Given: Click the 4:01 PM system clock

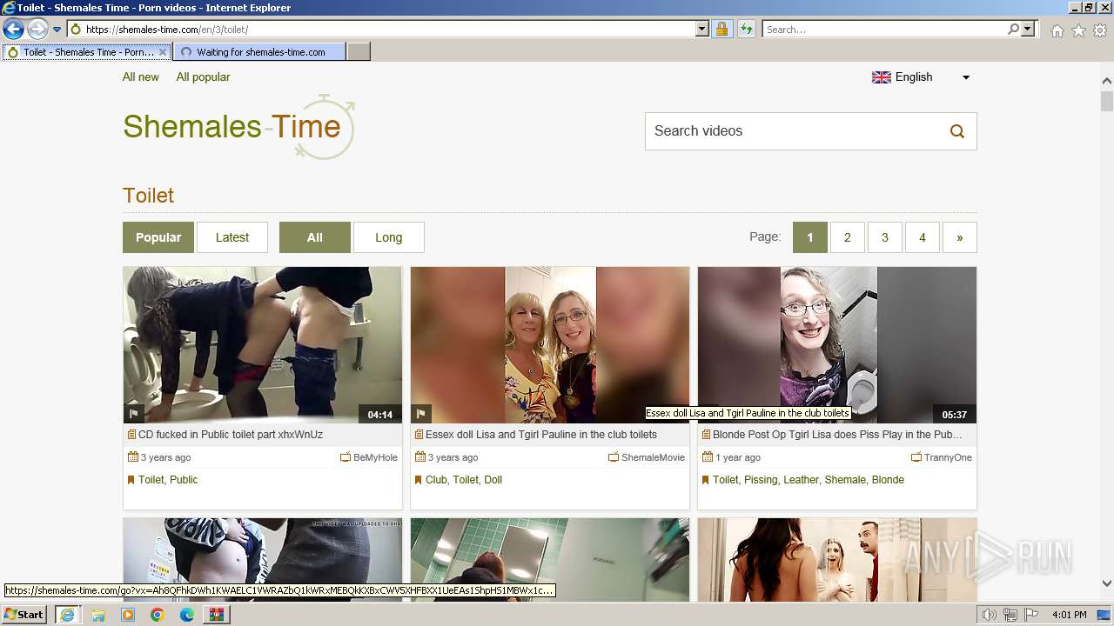Looking at the screenshot, I should tap(1070, 615).
